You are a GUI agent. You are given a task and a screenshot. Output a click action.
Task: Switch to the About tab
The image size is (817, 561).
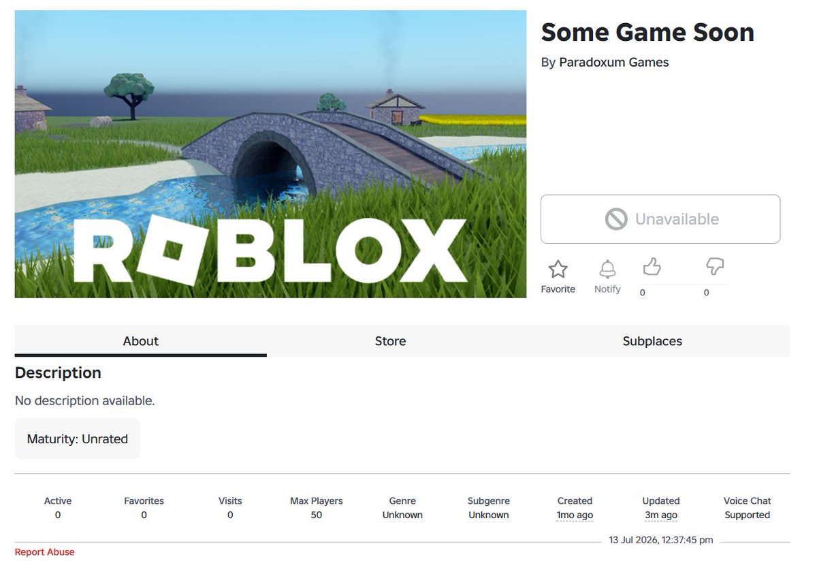(x=141, y=341)
